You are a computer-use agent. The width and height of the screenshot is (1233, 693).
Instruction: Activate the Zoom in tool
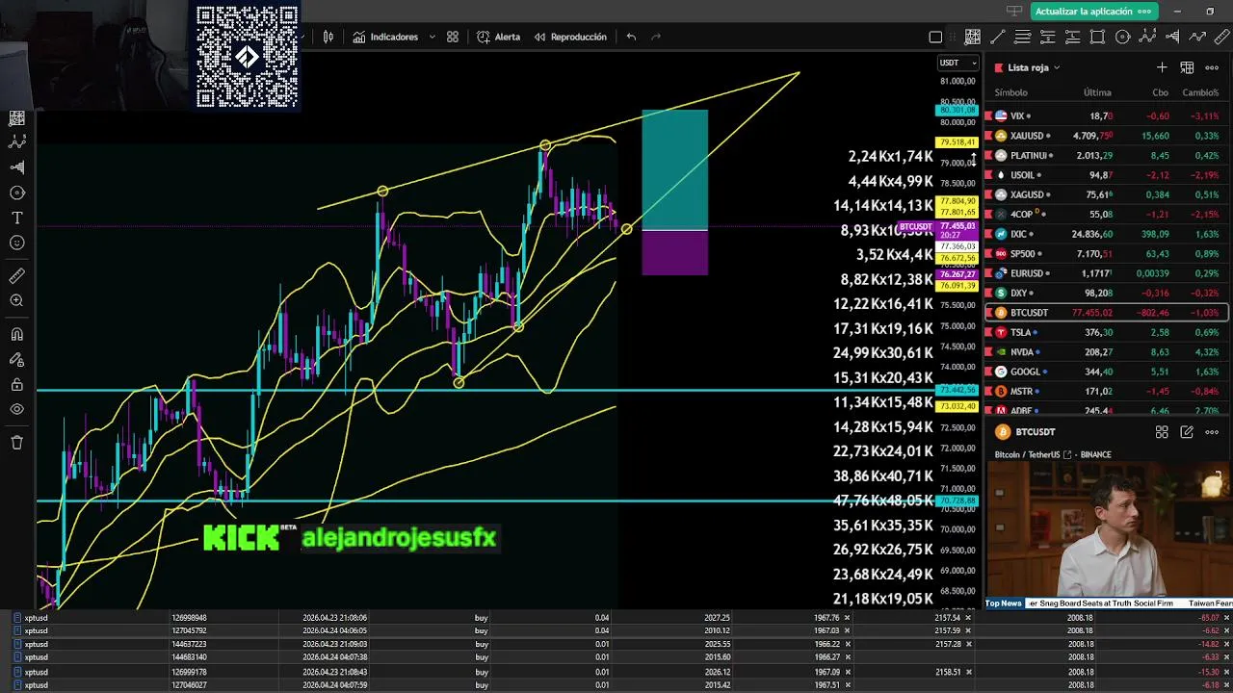(17, 301)
